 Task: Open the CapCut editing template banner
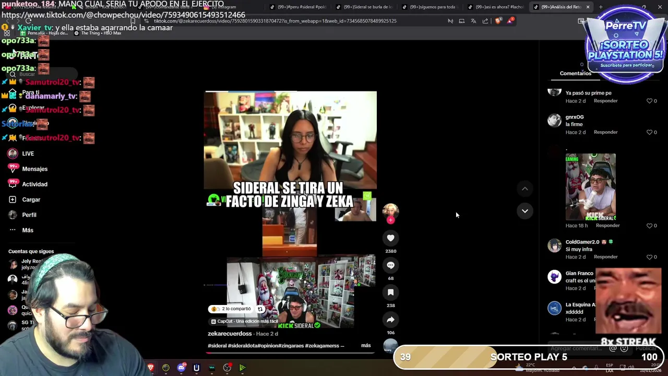pos(244,321)
